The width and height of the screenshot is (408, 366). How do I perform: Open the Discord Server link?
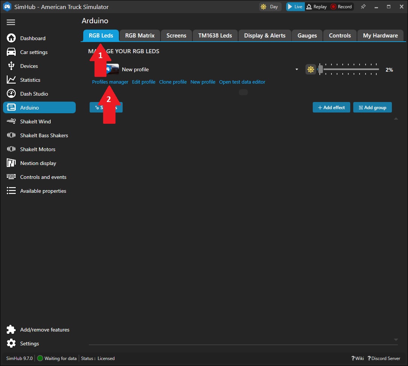(x=384, y=358)
